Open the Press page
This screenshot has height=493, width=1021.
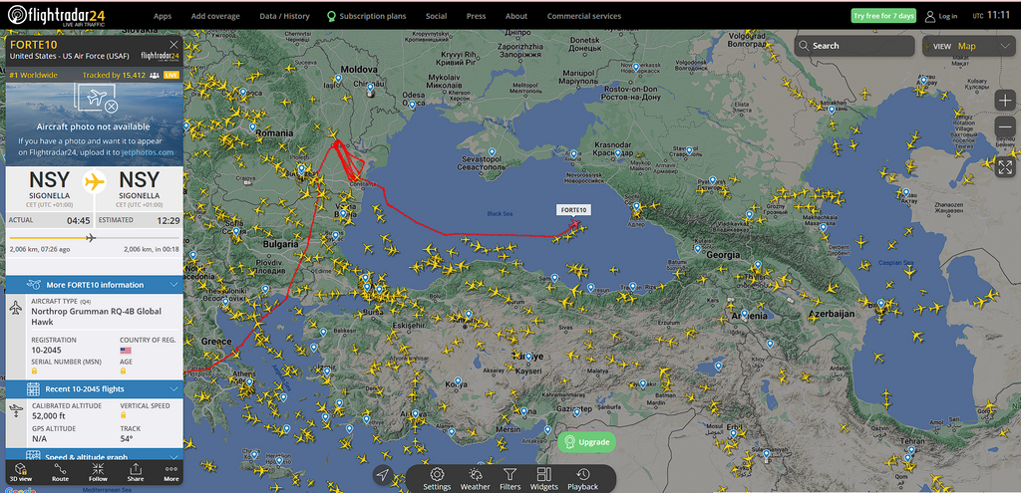click(476, 16)
